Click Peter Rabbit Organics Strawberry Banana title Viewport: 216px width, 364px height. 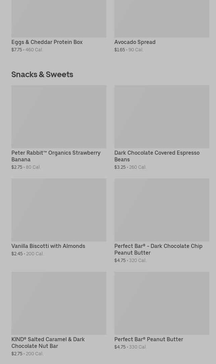coord(56,156)
